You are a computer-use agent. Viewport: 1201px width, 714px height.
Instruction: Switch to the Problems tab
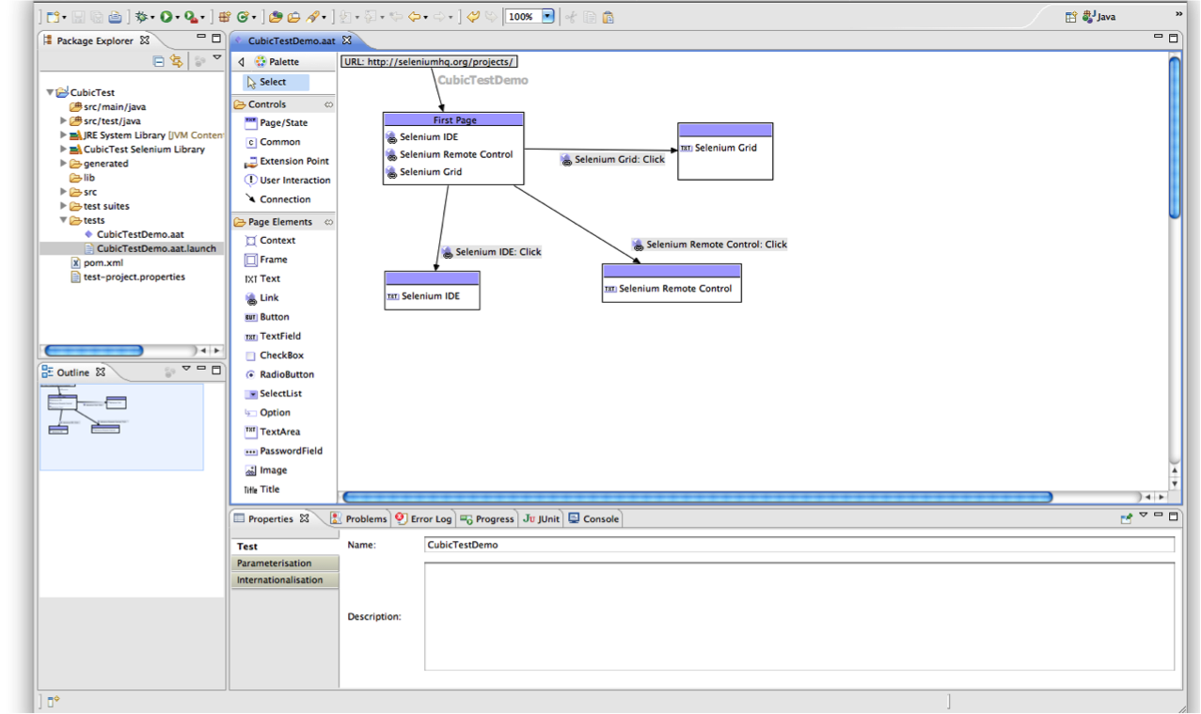pyautogui.click(x=358, y=519)
